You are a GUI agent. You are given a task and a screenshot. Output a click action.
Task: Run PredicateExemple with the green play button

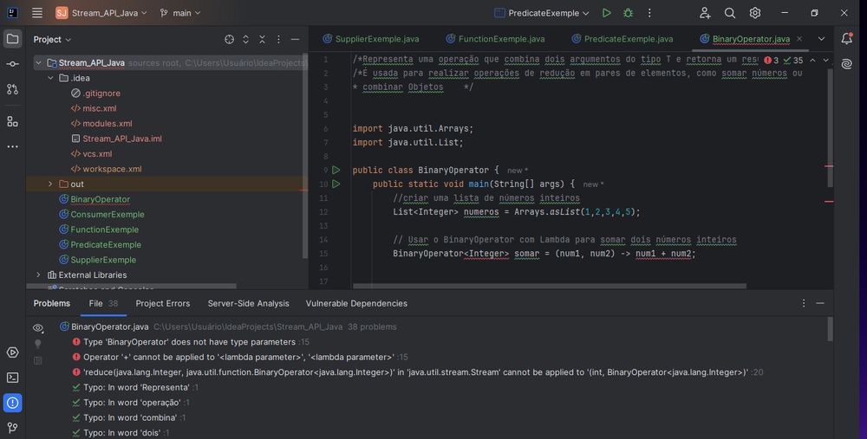coord(606,13)
